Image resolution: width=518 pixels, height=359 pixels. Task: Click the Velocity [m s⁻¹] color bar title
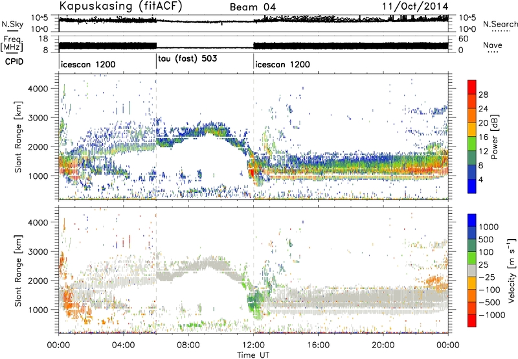(x=512, y=271)
